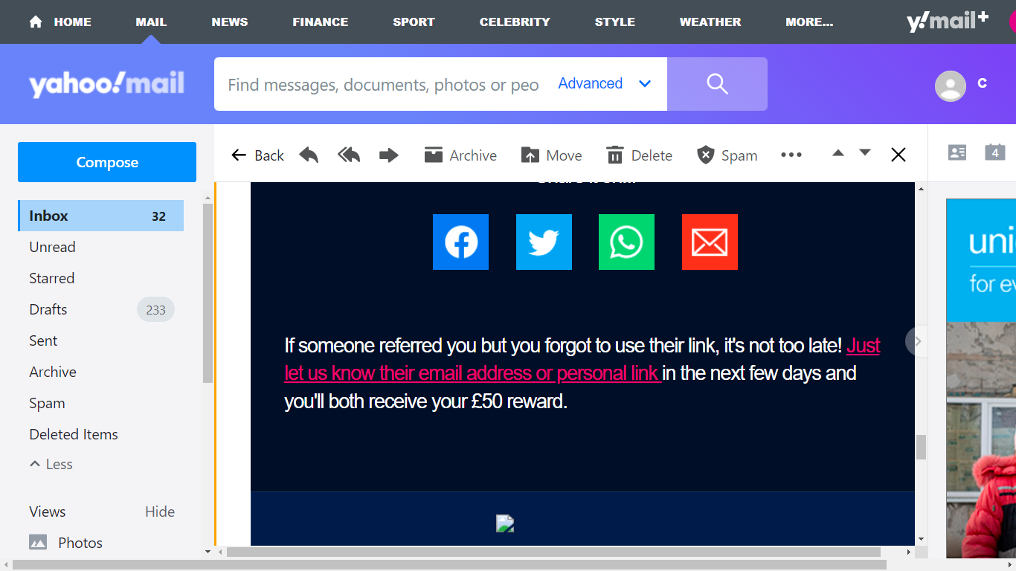Go to HOME in the top navigation
This screenshot has width=1016, height=571.
(x=60, y=22)
